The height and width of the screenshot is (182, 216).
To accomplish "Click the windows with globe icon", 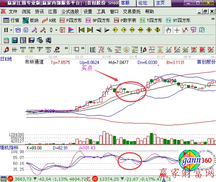I will coord(40,40).
